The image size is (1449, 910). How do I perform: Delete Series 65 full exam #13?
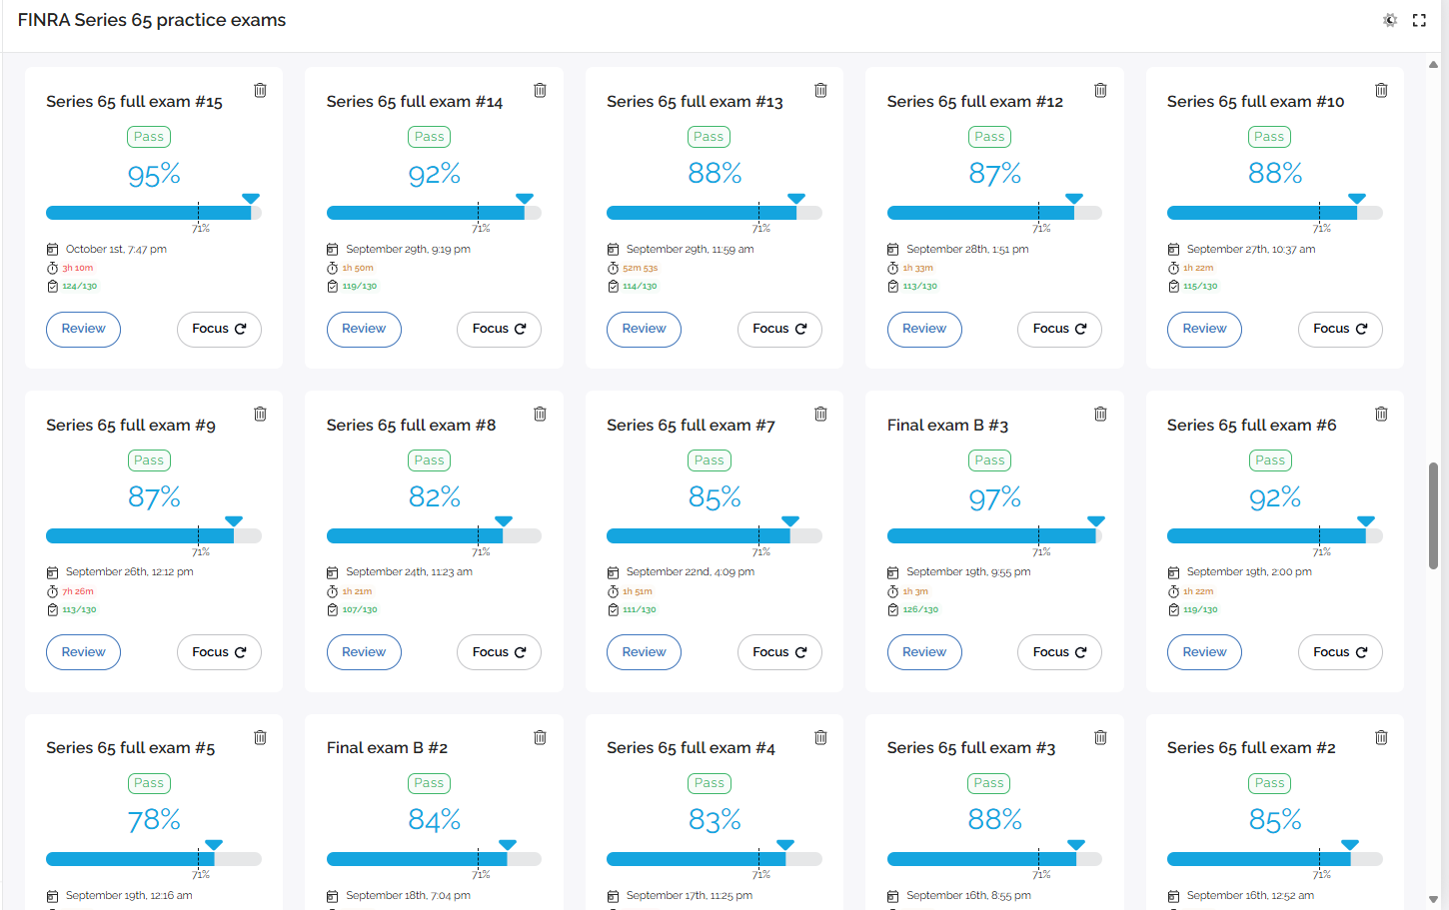point(820,90)
